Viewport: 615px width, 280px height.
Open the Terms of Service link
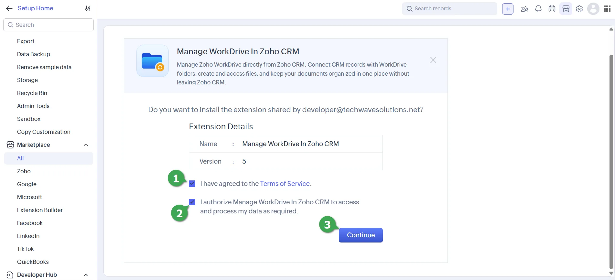[285, 184]
